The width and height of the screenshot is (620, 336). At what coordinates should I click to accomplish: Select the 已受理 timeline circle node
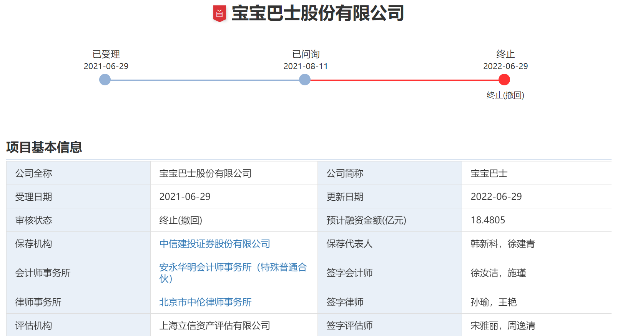click(105, 80)
